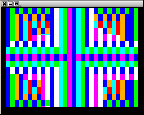Close the window with the X button
Screen dimensions: 144x115
coord(4,4)
